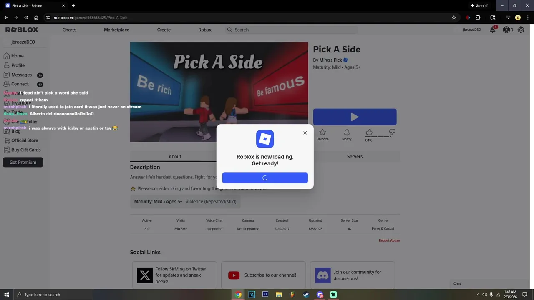Screen dimensions: 534x300
Task: Open Marketplace in the Roblox nav bar
Action: coord(116,30)
